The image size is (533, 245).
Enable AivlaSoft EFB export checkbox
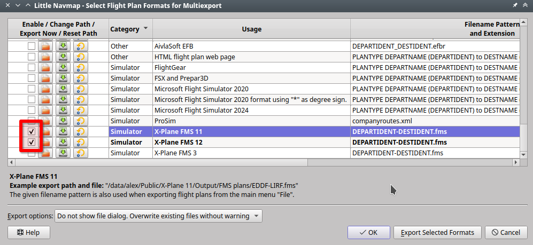[31, 46]
